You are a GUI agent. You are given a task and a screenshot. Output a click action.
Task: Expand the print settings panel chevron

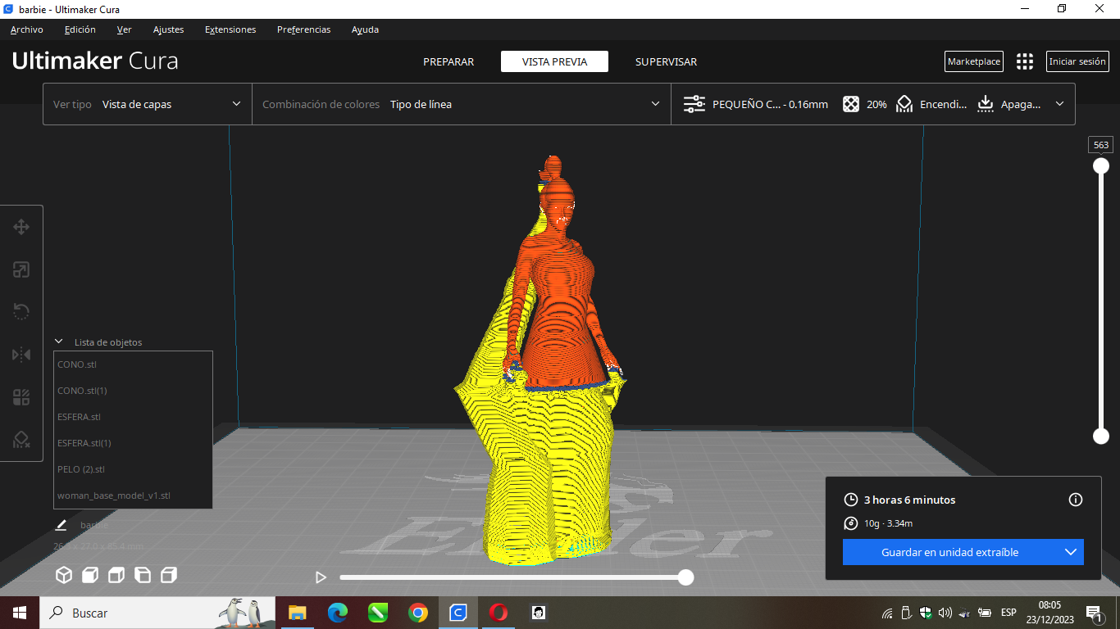pos(1059,104)
